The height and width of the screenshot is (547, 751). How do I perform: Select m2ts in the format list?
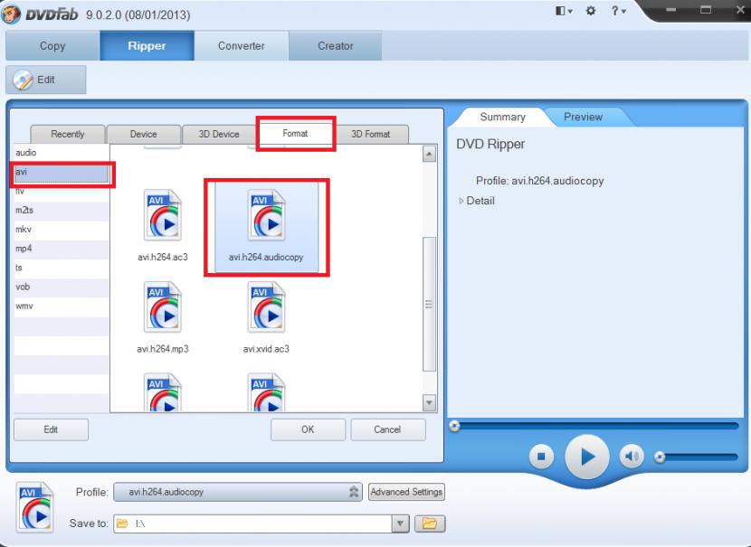[62, 211]
